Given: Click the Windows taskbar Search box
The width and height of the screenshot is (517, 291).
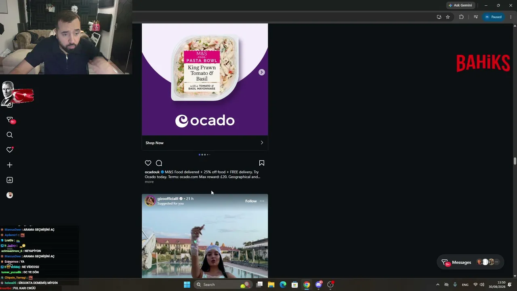Looking at the screenshot, I should 223,285.
